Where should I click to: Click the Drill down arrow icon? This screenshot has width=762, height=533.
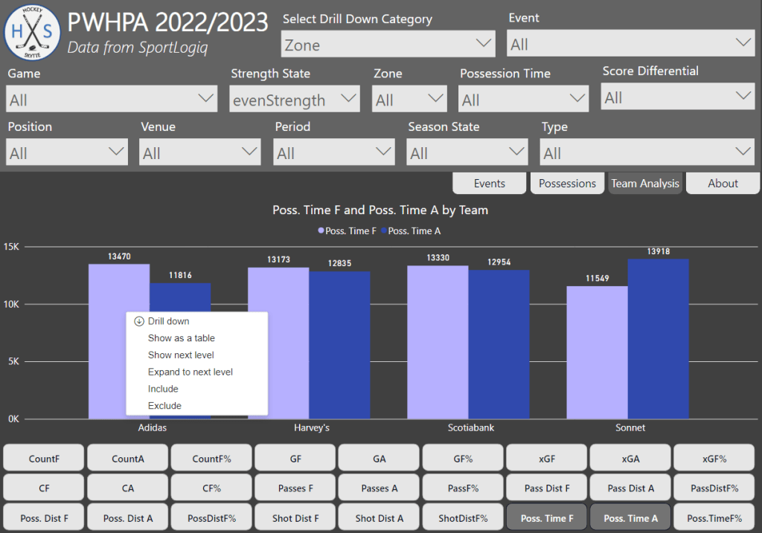138,321
